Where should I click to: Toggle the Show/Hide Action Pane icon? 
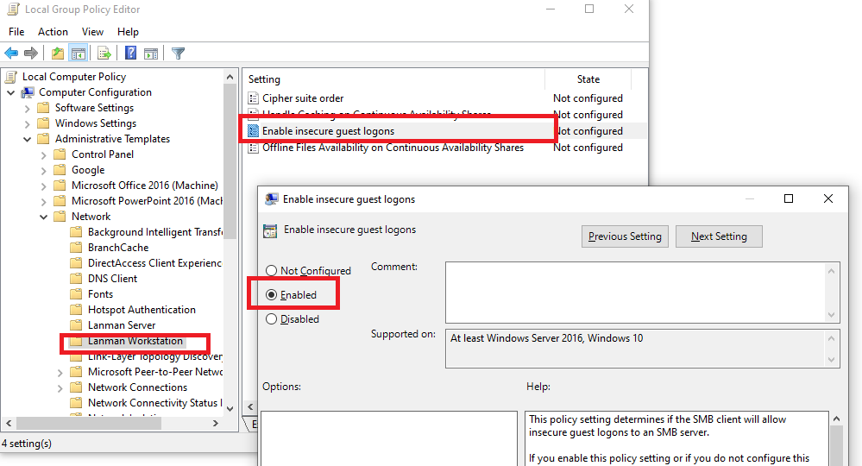(x=151, y=54)
